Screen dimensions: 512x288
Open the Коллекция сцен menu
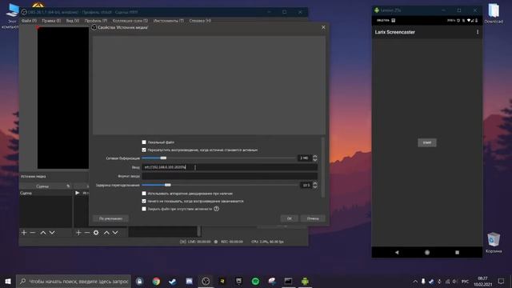(130, 21)
